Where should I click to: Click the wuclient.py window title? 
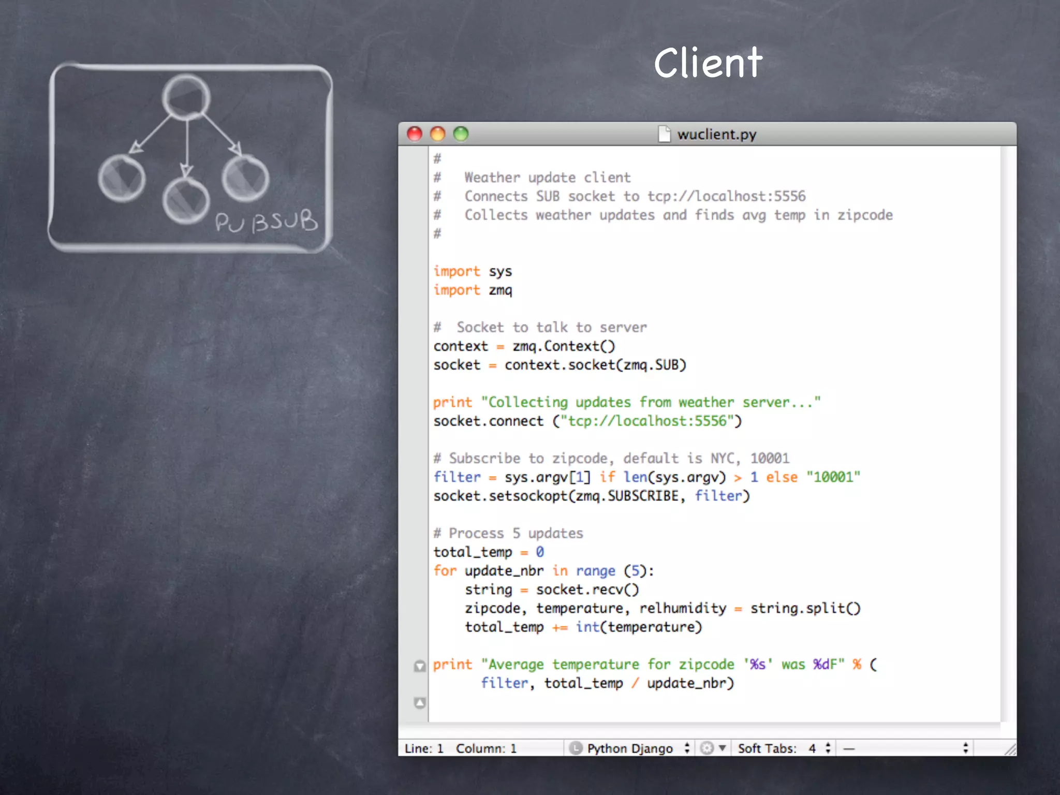716,135
